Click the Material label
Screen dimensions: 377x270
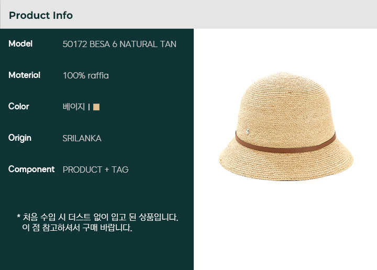coord(24,75)
